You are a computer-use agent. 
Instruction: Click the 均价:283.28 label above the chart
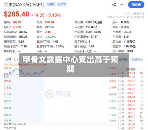pyautogui.click(x=10, y=65)
